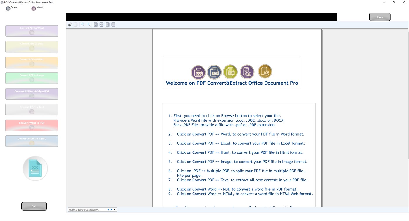Zoom out of the document preview
The image size is (409, 221).
point(88,24)
